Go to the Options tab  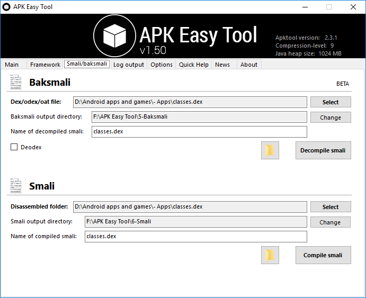pos(162,65)
